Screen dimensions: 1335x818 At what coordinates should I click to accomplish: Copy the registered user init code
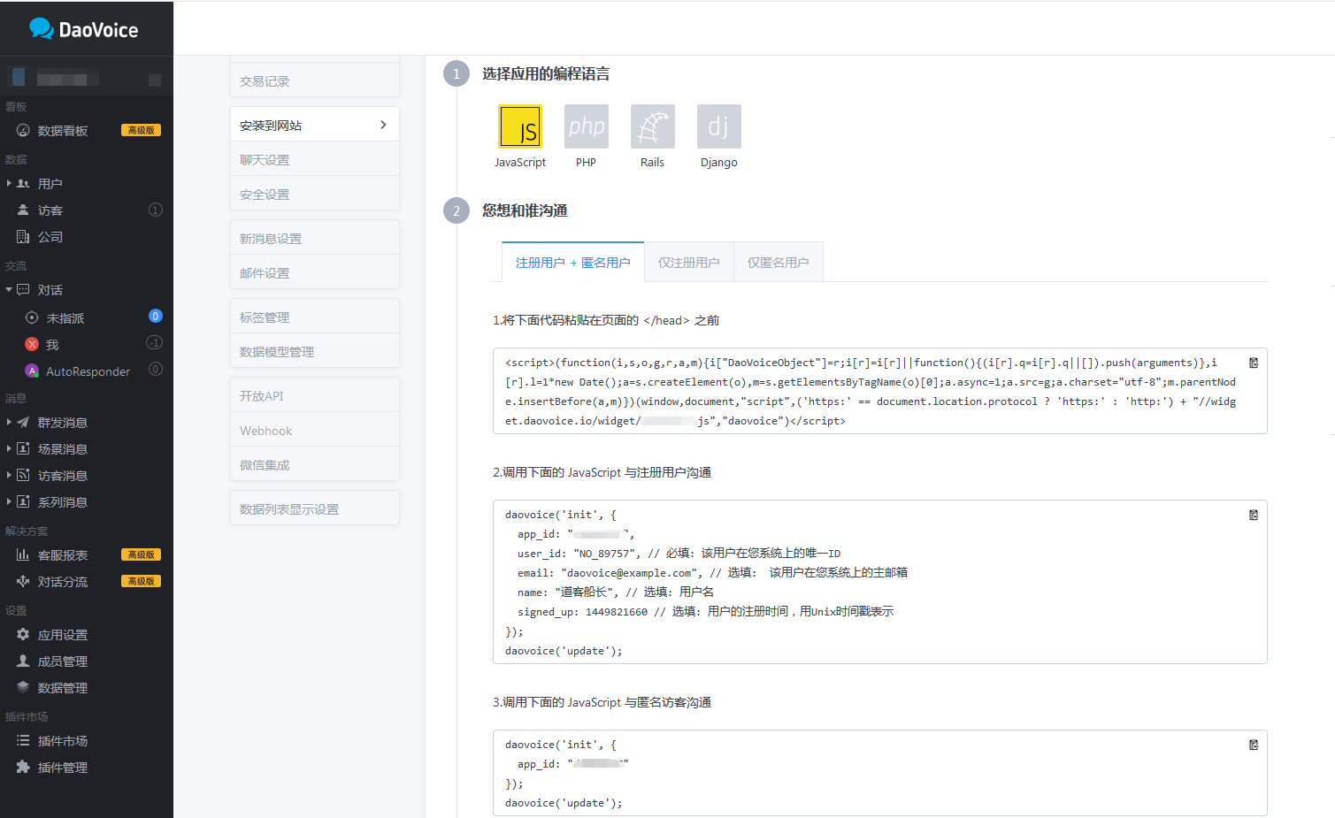point(1253,515)
